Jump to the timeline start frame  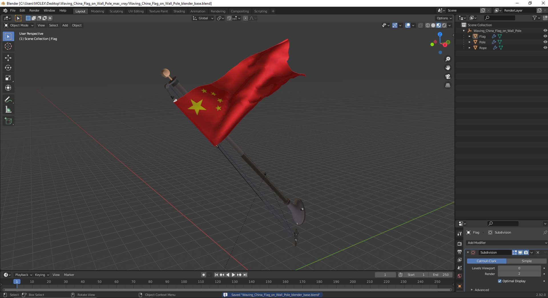coord(216,275)
